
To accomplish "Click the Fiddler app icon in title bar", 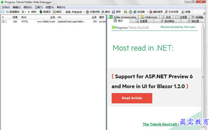I will (2, 2).
